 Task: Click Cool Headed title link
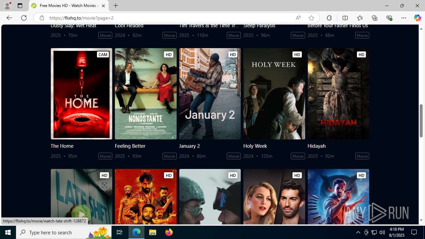tap(129, 26)
